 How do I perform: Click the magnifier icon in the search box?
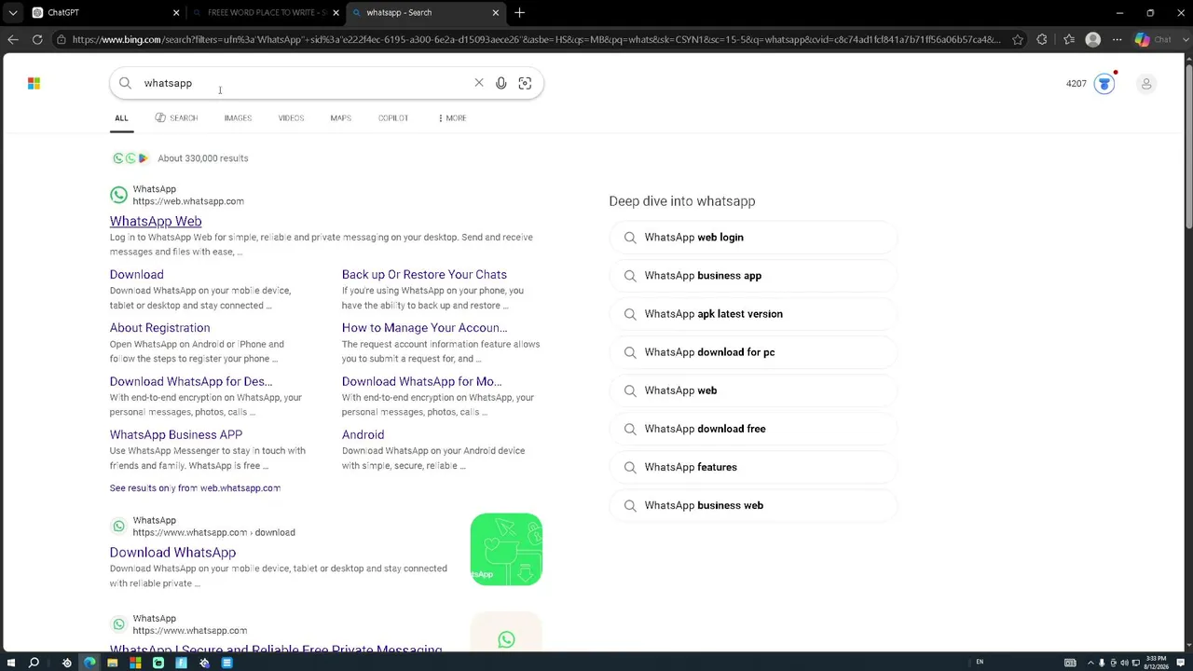[125, 83]
